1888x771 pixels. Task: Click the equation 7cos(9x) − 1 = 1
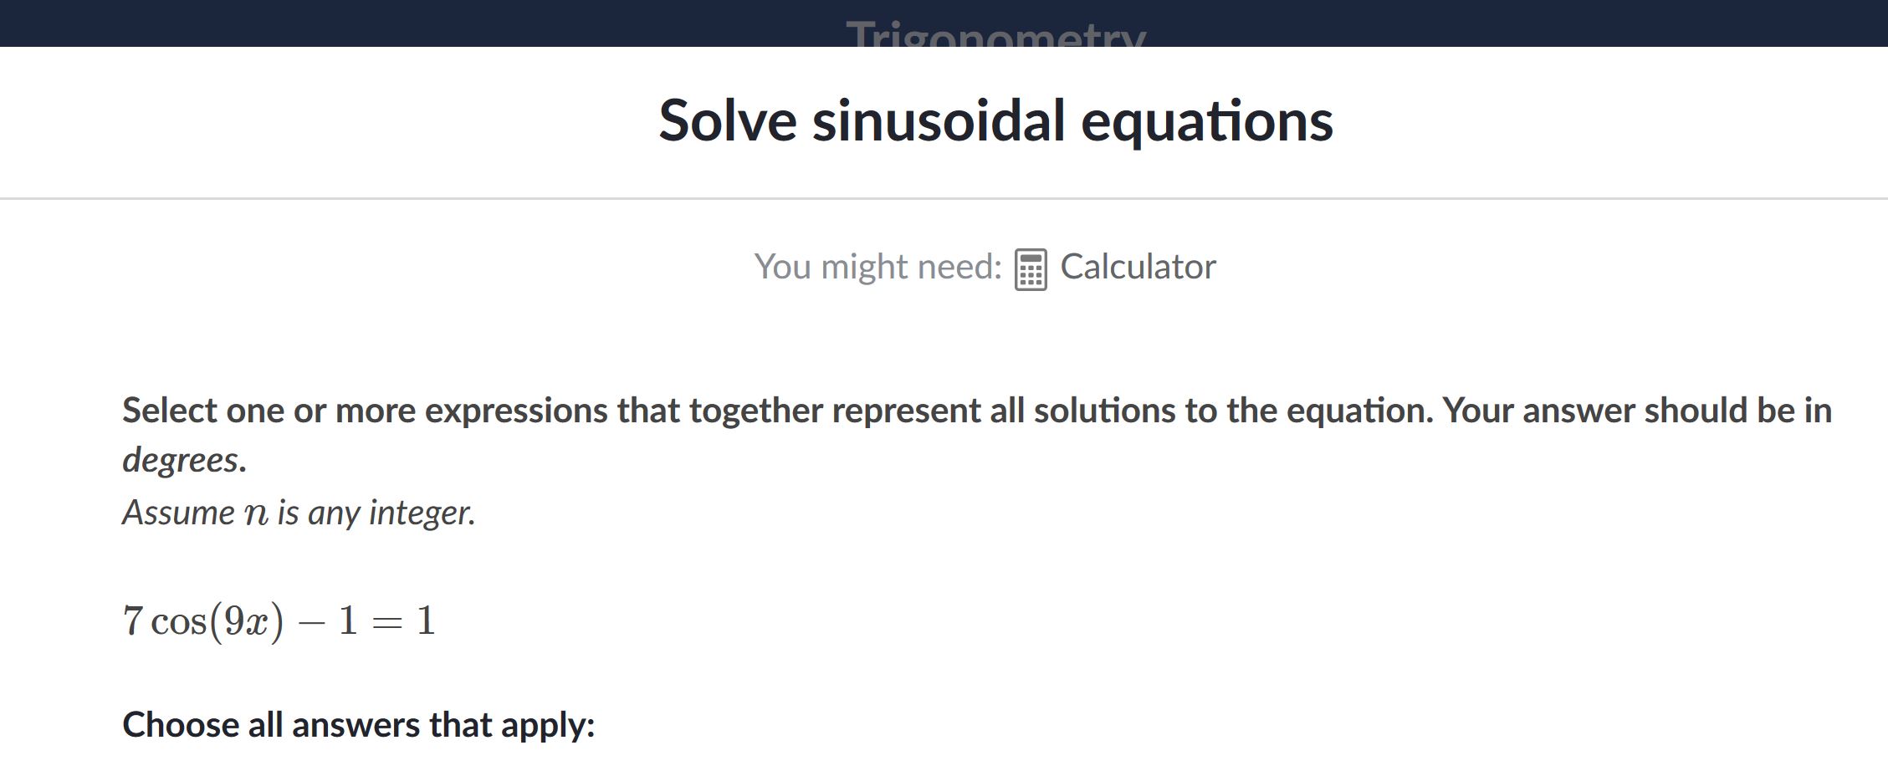click(279, 620)
